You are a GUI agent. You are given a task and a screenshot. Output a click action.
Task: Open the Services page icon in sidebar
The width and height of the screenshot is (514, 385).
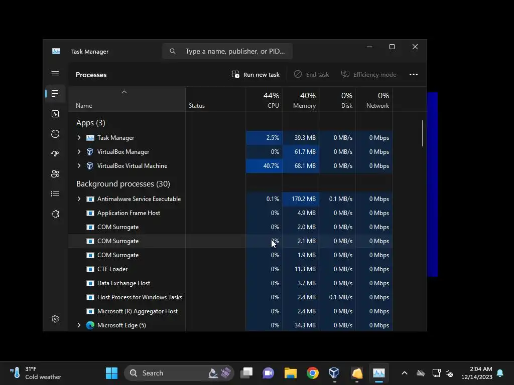pos(55,214)
